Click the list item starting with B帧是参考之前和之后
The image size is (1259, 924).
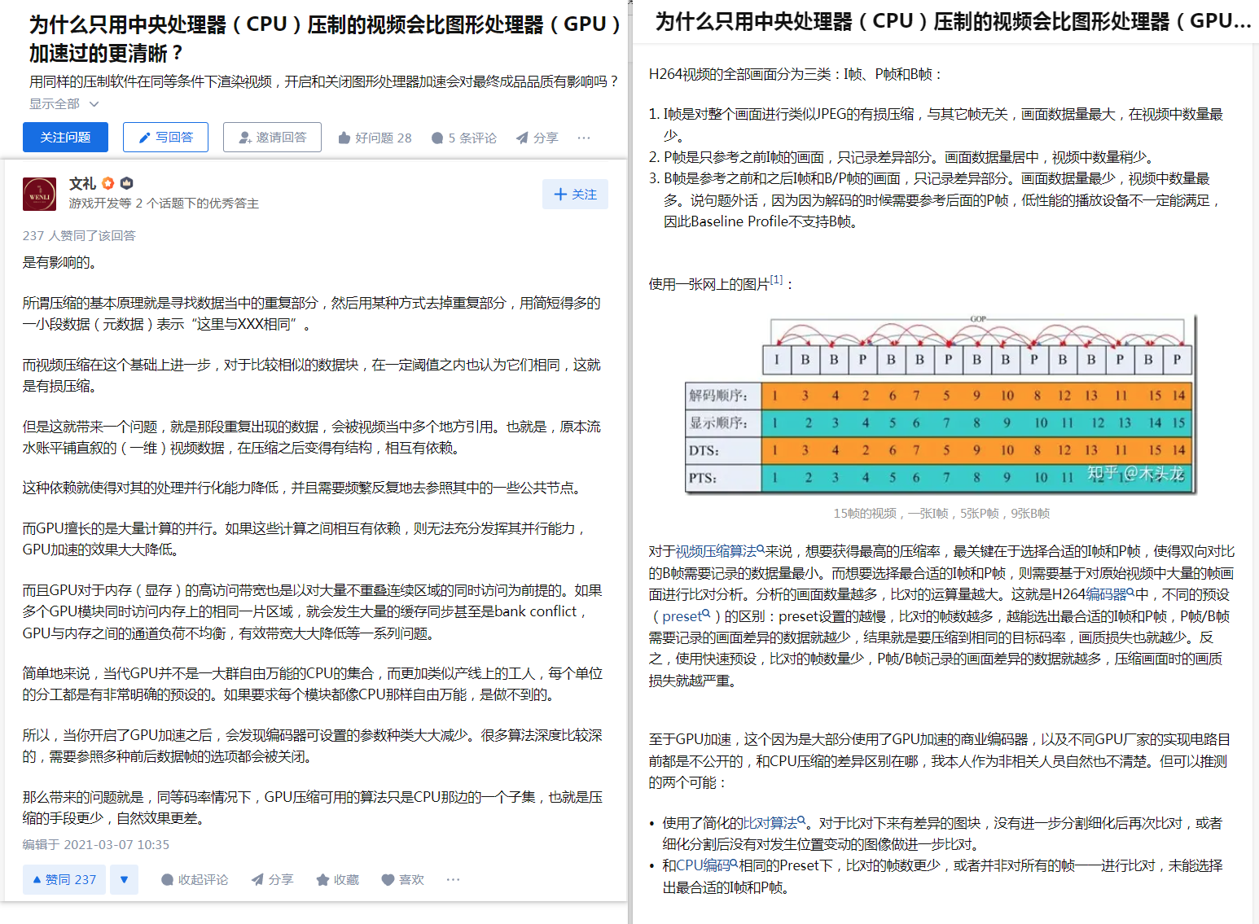click(x=943, y=199)
